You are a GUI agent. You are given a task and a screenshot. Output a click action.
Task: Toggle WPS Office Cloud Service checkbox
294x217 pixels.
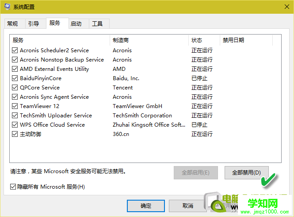pyautogui.click(x=15, y=125)
